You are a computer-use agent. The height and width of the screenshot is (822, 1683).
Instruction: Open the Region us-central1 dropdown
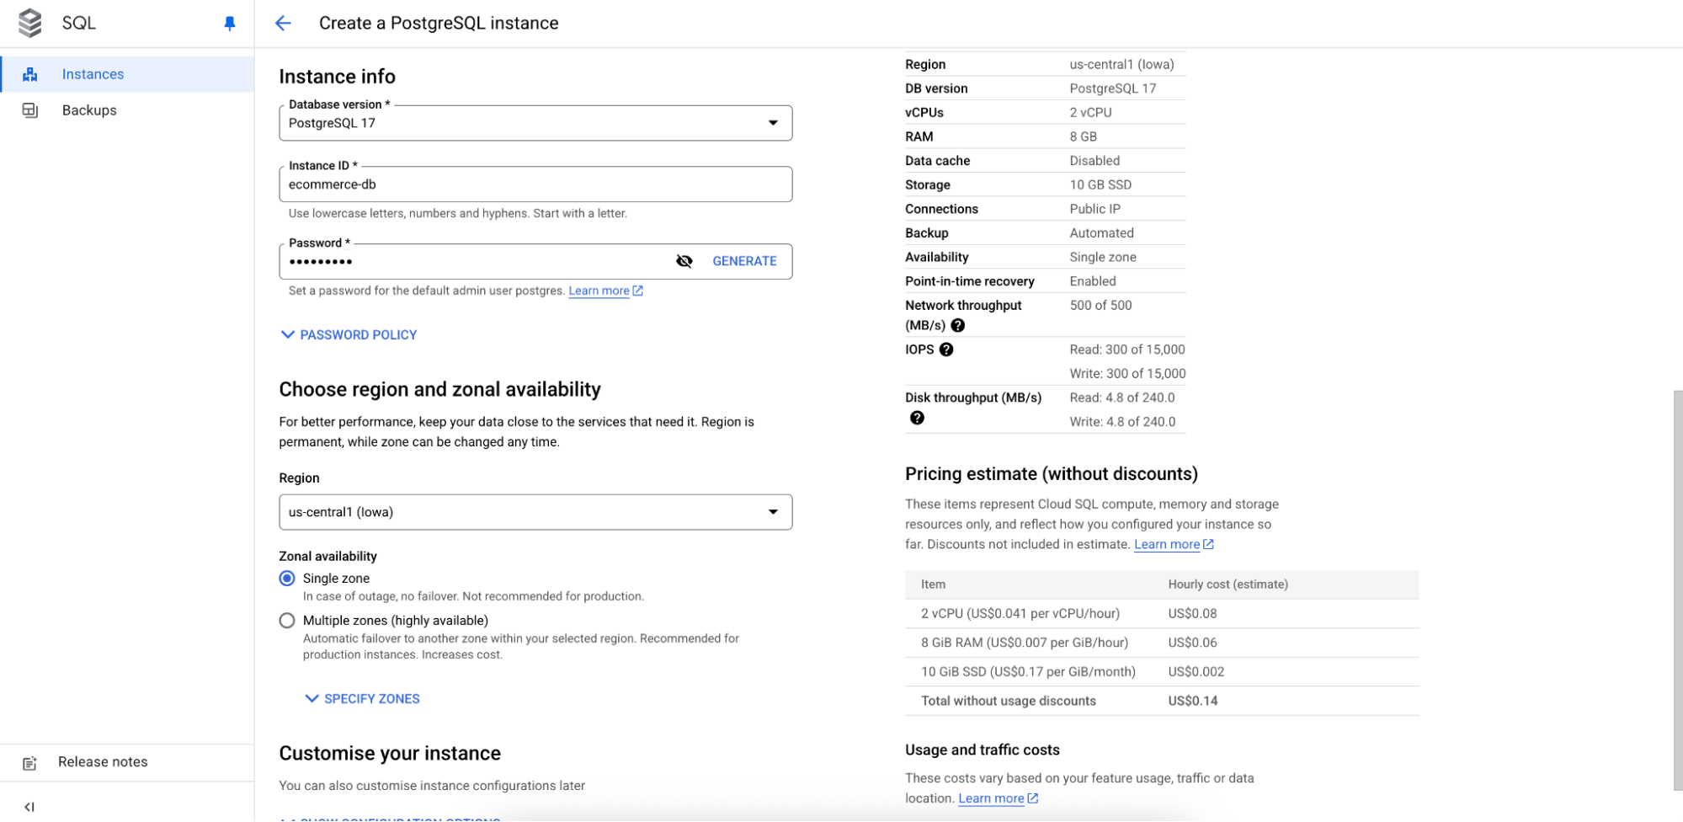pos(535,512)
